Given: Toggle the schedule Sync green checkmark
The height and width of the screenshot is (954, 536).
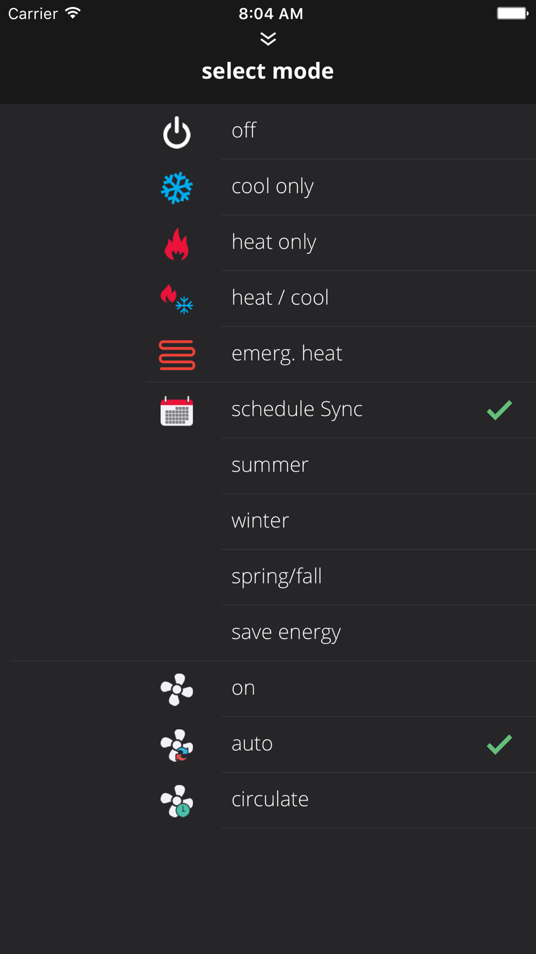Looking at the screenshot, I should click(499, 410).
